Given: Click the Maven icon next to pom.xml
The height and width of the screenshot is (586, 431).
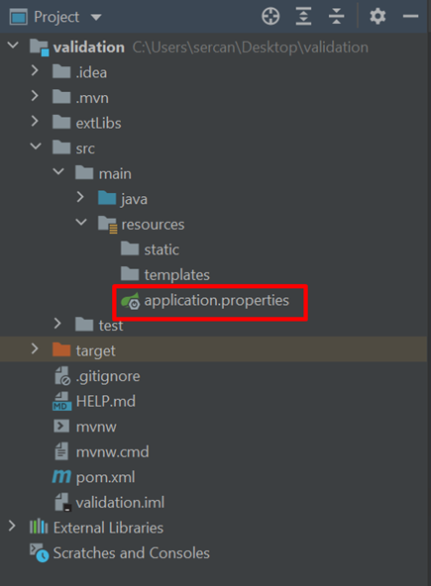Looking at the screenshot, I should pyautogui.click(x=61, y=476).
